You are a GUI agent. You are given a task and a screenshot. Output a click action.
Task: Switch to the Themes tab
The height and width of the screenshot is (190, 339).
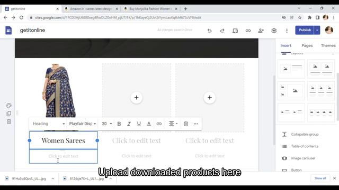pos(328,45)
